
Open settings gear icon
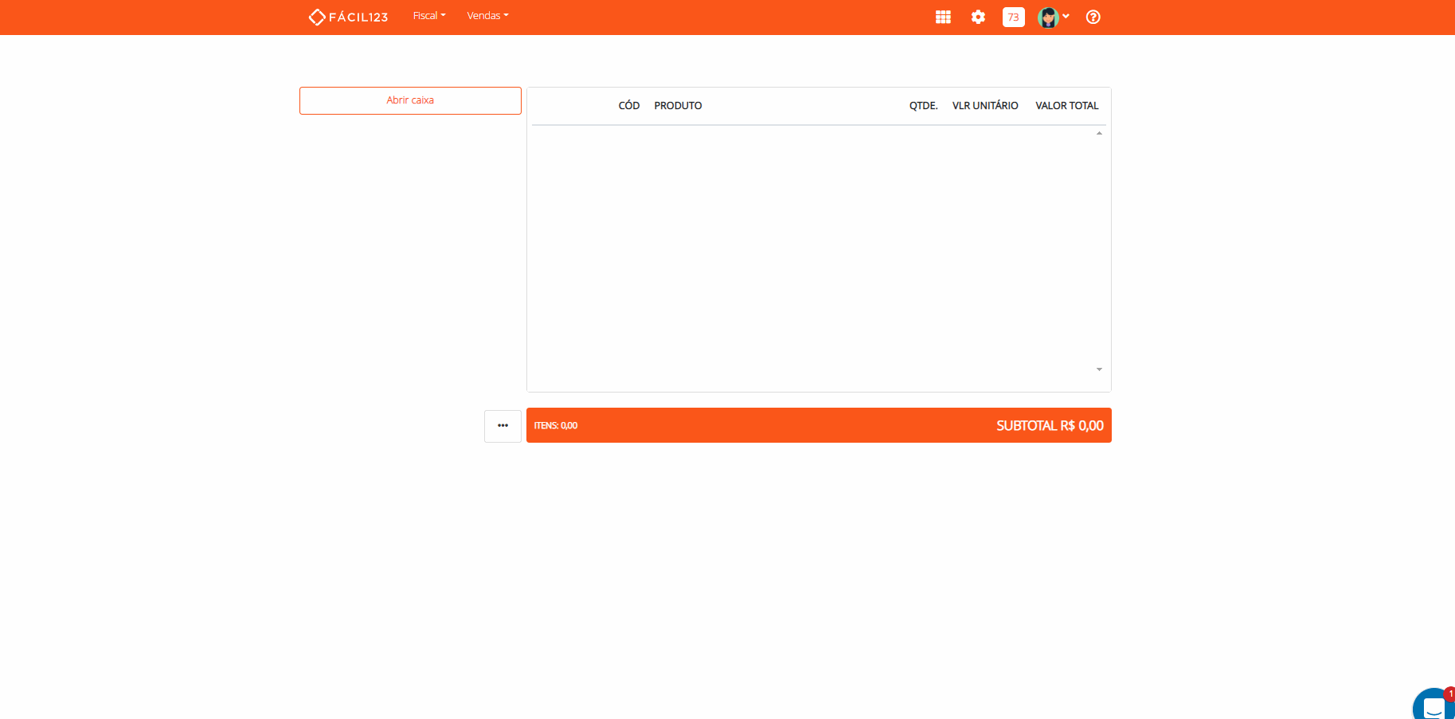point(978,17)
